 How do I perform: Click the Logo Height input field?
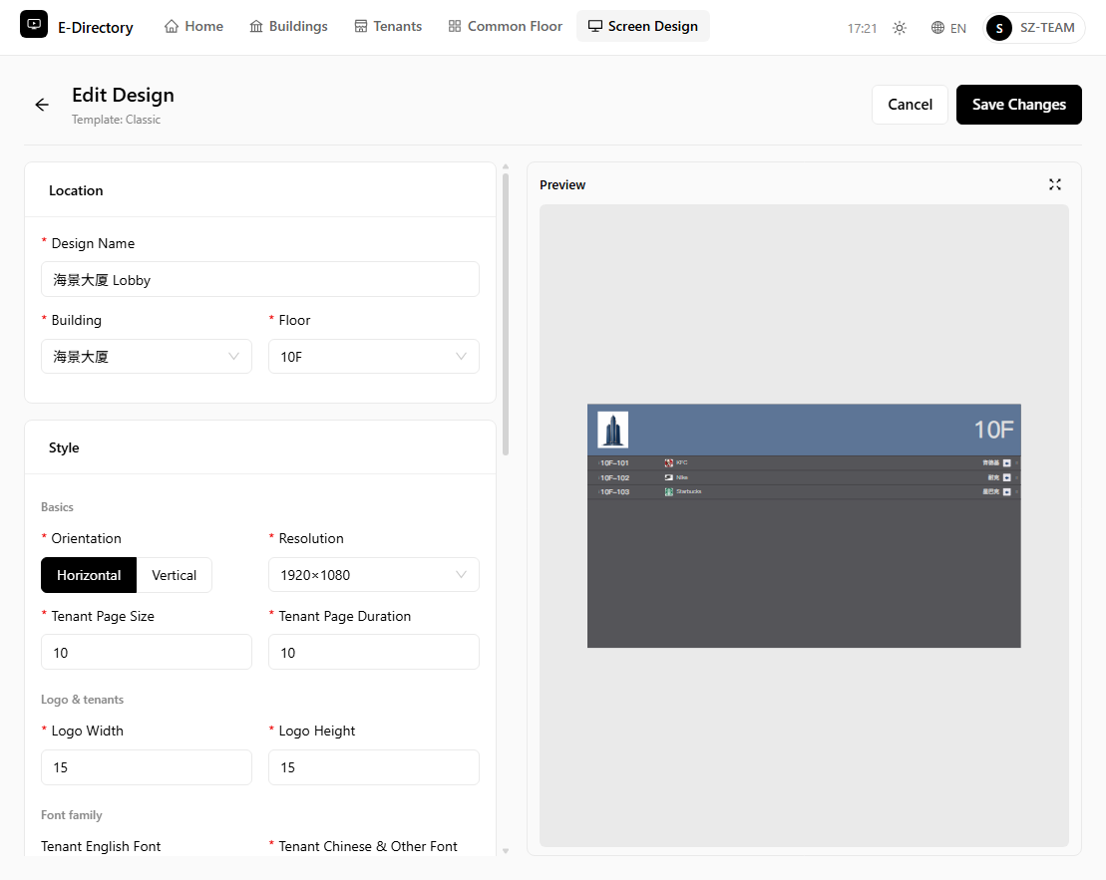tap(374, 767)
